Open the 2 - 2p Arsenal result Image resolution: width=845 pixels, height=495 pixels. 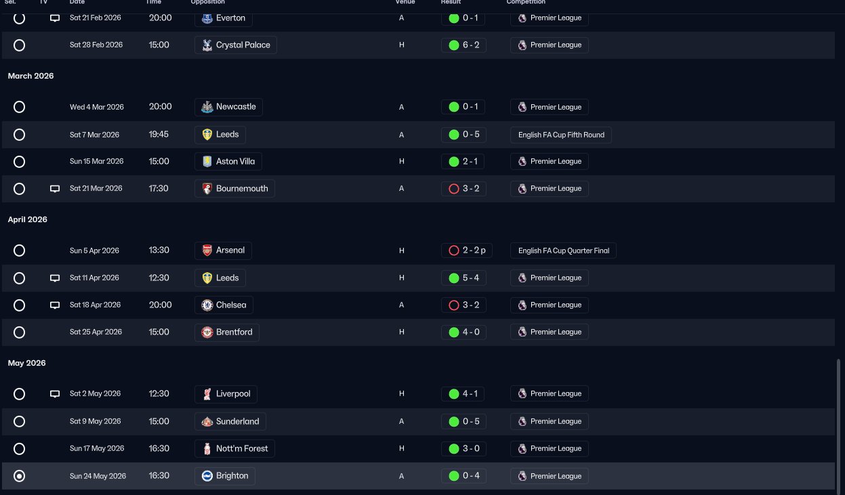click(467, 251)
